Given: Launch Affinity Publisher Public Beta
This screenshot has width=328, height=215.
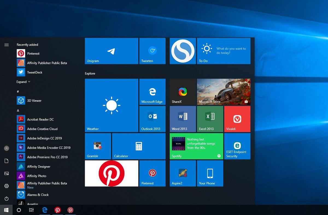Looking at the screenshot, I should 47,63.
